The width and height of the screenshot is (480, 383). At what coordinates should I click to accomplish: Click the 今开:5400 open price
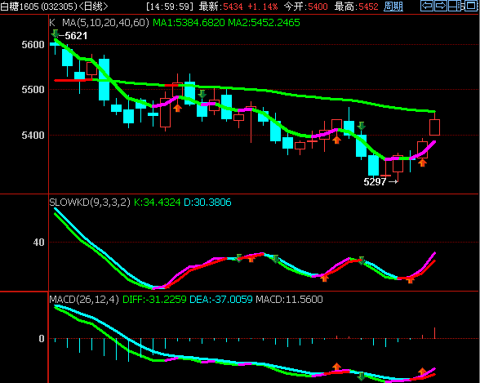(305, 7)
